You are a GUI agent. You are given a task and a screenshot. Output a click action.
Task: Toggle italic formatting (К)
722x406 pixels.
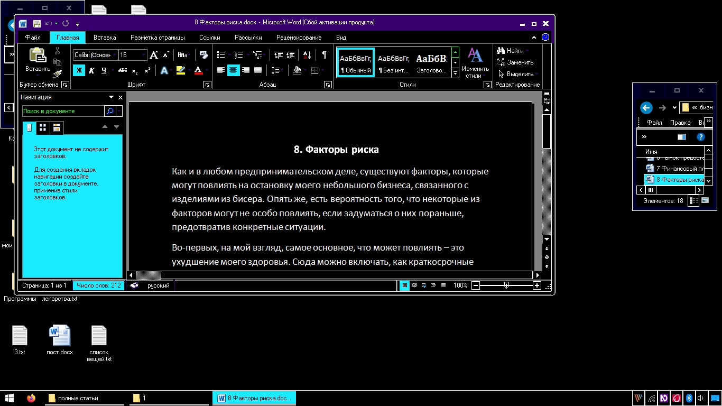coord(91,70)
